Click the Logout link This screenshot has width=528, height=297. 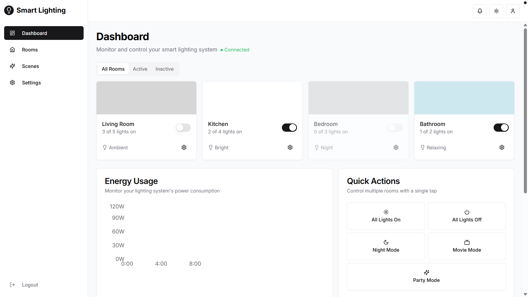point(30,285)
